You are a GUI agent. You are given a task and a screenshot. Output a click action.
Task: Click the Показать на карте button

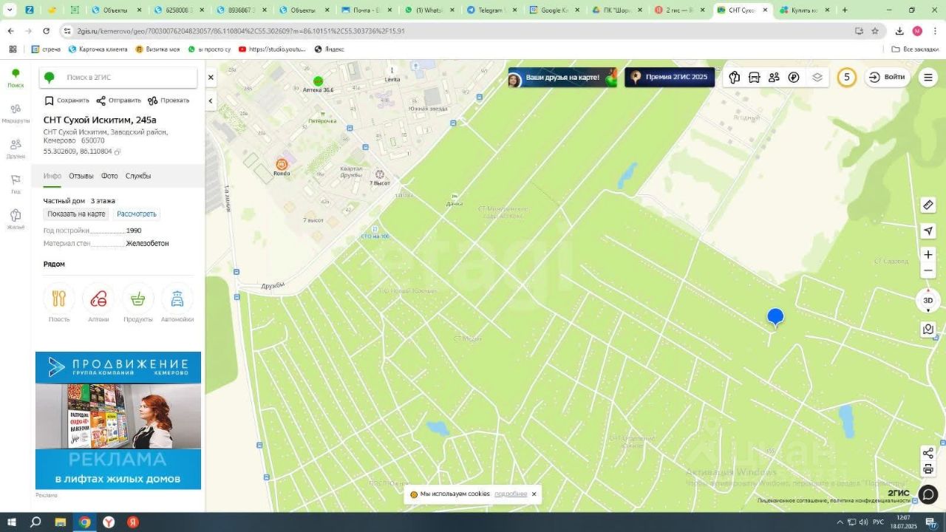76,214
